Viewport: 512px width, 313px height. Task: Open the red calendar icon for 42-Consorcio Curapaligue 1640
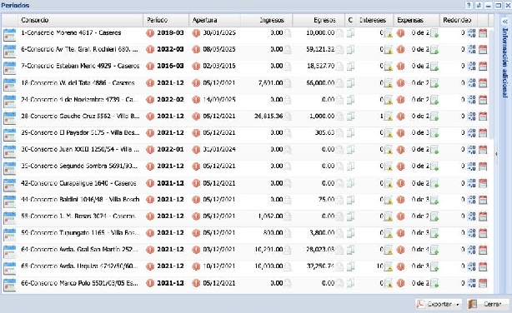tap(483, 183)
